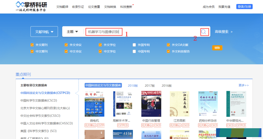
Task: Open the 江苏高教 journal cover
Action: point(179,104)
